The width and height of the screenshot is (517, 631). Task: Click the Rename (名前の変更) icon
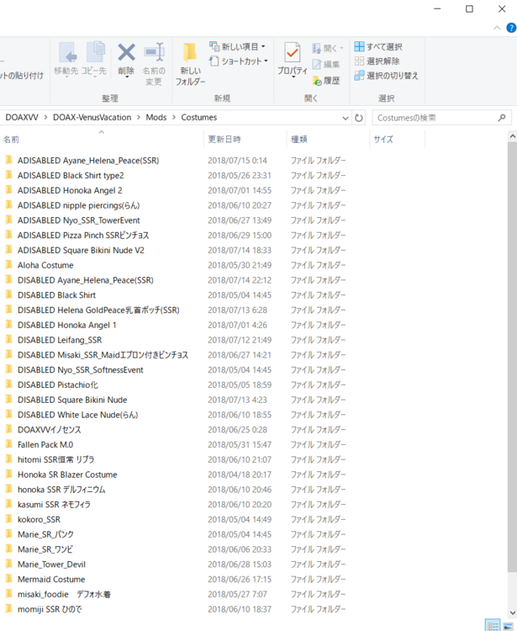click(155, 52)
